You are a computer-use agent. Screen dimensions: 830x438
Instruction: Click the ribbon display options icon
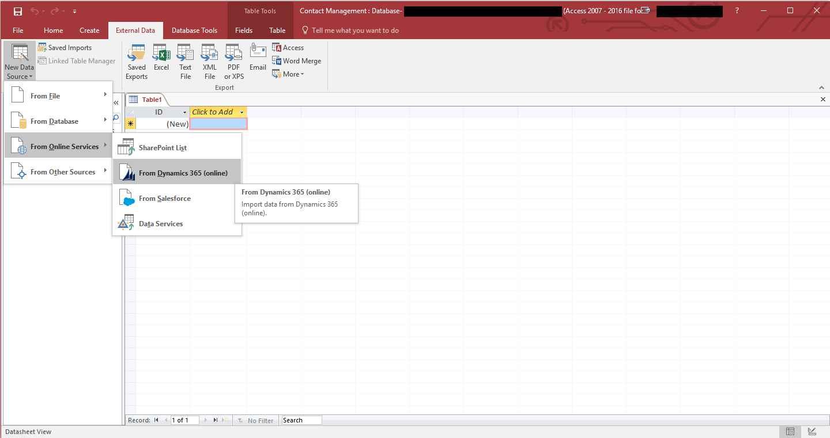[646, 11]
